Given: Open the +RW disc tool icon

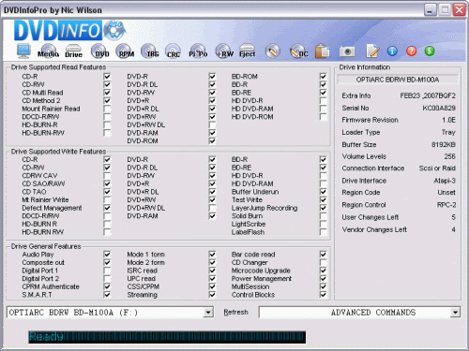Looking at the screenshot, I should point(224,51).
